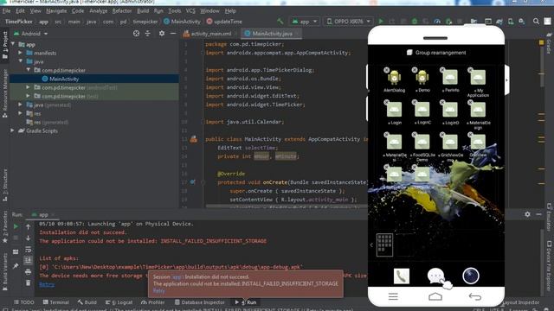
Task: Open the TODO tool window
Action: [24, 302]
